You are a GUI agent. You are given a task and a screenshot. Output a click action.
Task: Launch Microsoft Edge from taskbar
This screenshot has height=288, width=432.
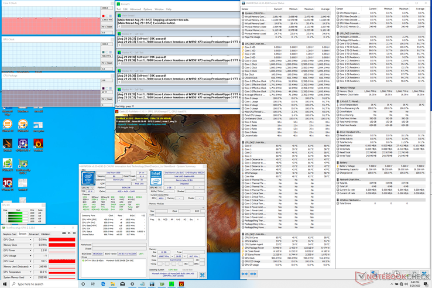click(103, 284)
